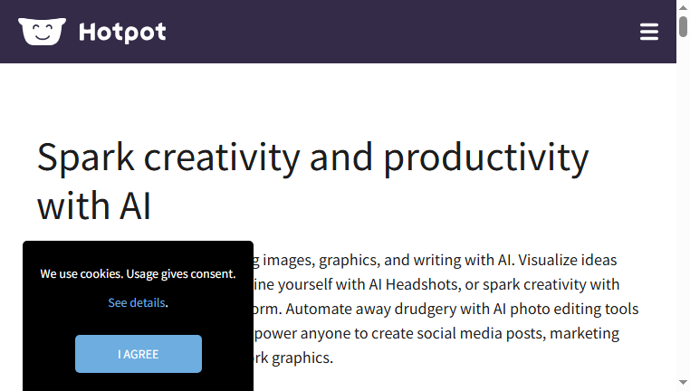This screenshot has width=690, height=391.
Task: Open the hamburger menu icon
Action: [x=649, y=32]
